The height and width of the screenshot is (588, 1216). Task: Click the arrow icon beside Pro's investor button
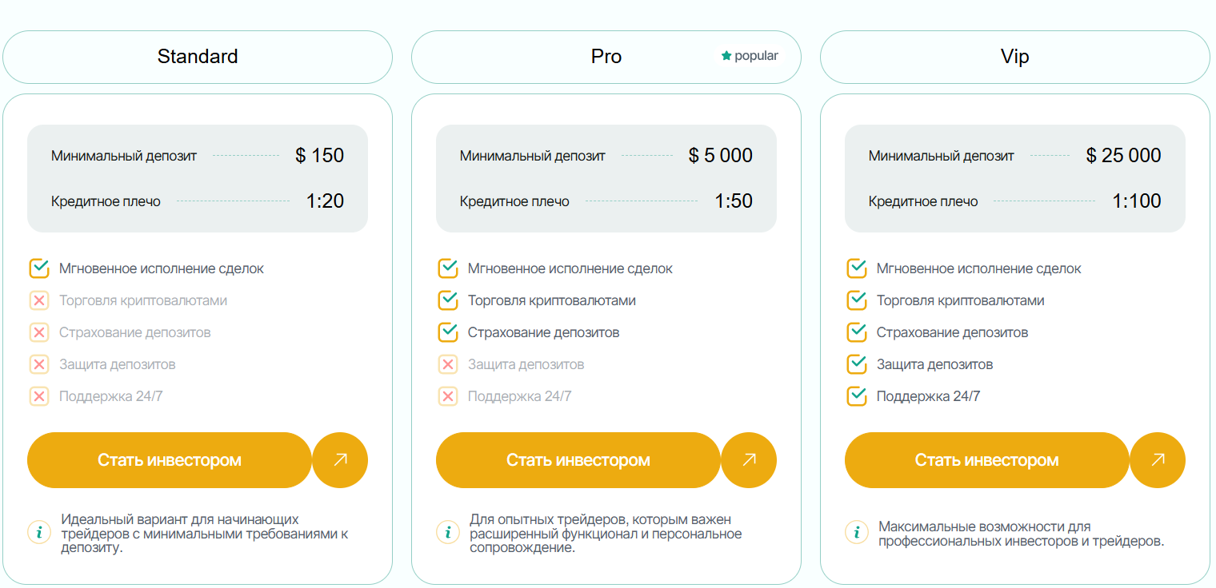[749, 459]
